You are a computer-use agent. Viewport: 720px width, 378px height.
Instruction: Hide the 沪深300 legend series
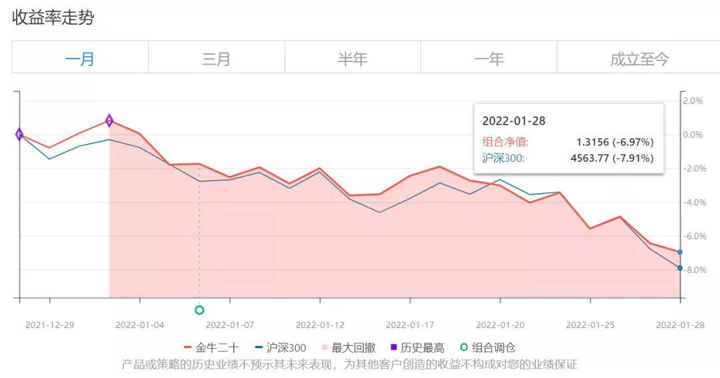pos(280,347)
